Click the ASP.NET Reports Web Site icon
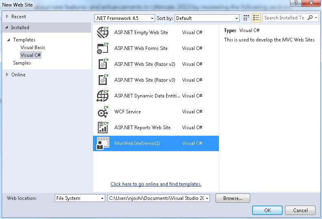This screenshot has width=322, height=219. [x=103, y=127]
